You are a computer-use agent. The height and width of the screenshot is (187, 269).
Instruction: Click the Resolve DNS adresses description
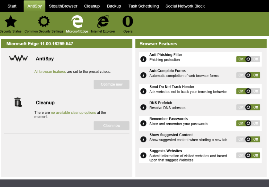(168, 108)
